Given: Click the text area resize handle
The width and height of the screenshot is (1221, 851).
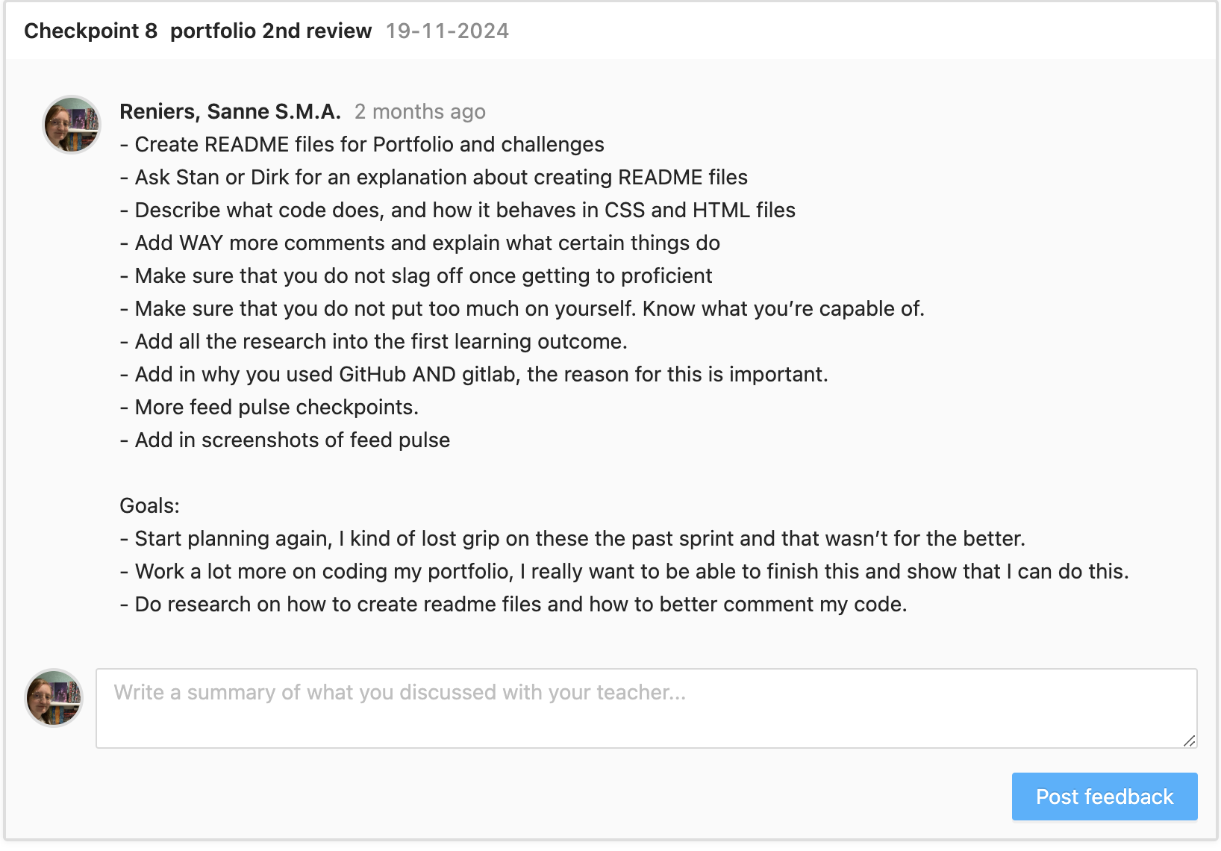Looking at the screenshot, I should pyautogui.click(x=1190, y=741).
